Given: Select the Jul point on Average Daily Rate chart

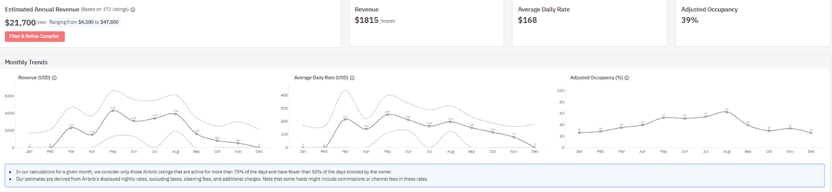Looking at the screenshot, I should (430, 126).
